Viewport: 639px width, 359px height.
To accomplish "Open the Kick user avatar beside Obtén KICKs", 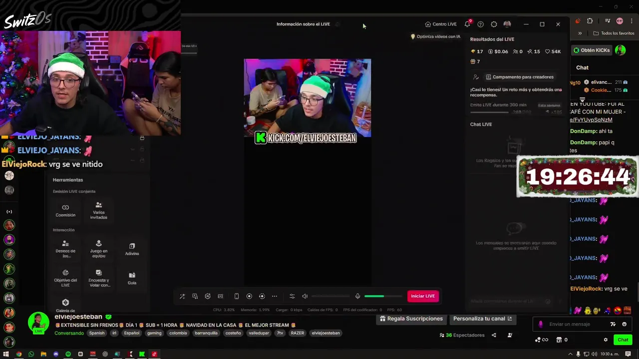I will tap(620, 50).
